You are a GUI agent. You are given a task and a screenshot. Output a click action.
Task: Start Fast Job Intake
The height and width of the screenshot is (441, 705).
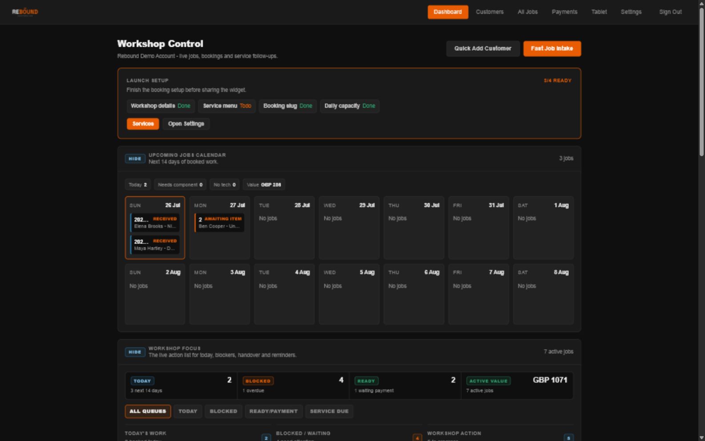552,49
